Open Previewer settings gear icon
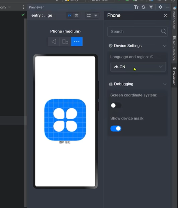 pos(160,7)
